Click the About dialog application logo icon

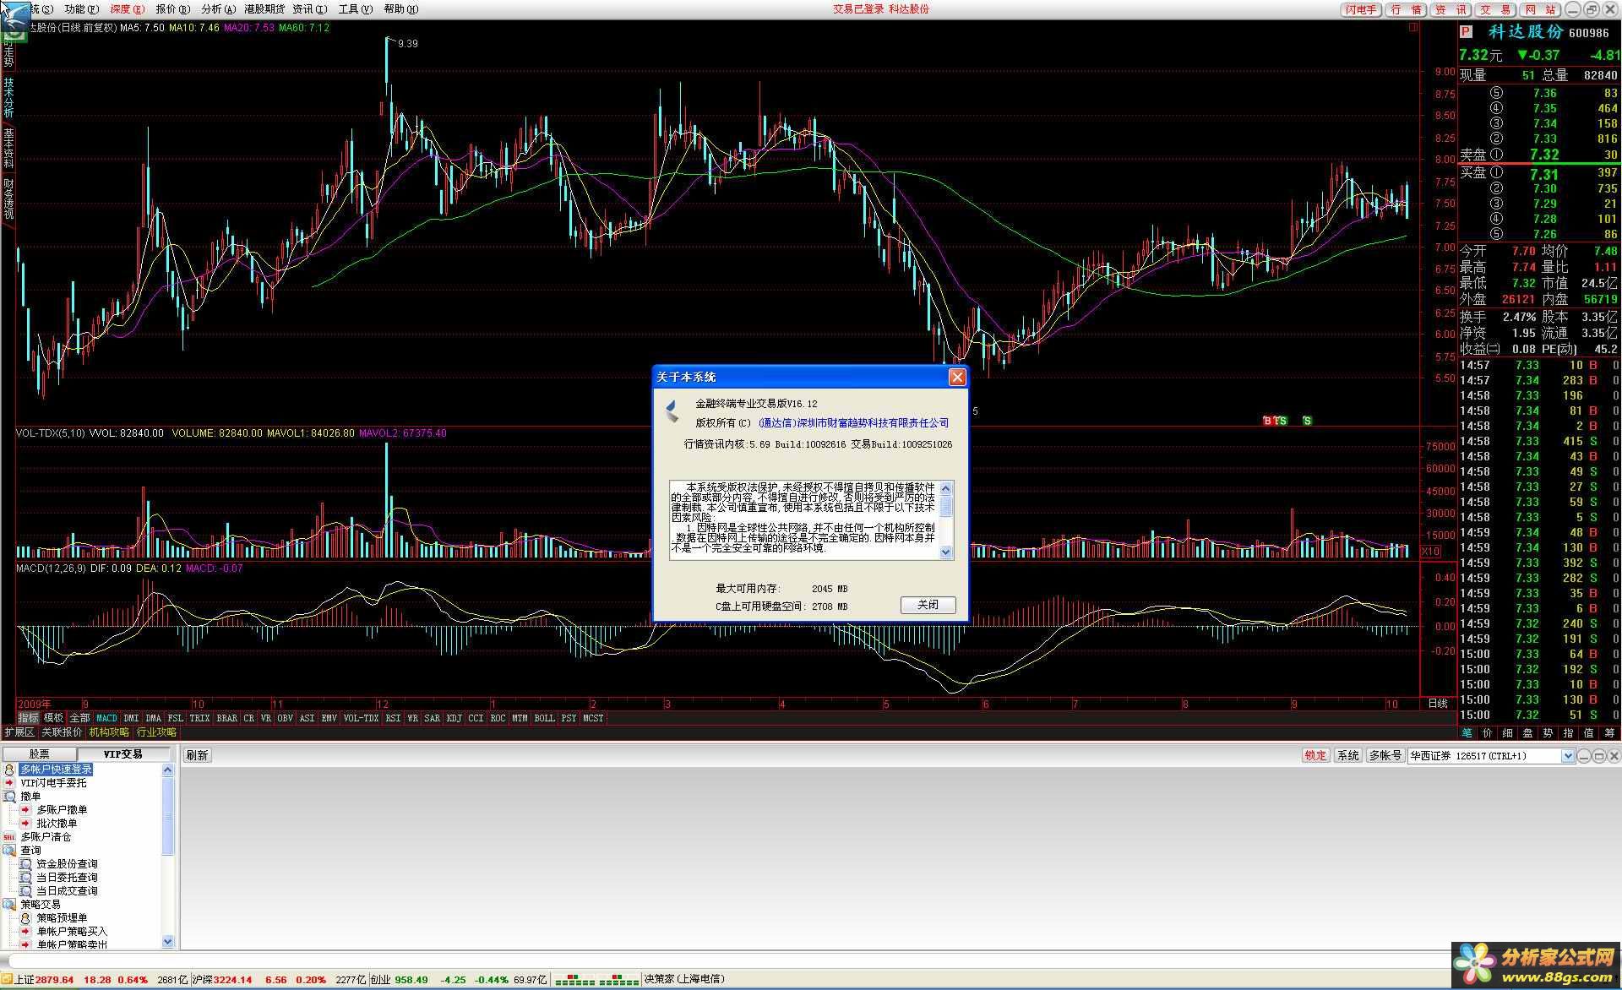[672, 411]
